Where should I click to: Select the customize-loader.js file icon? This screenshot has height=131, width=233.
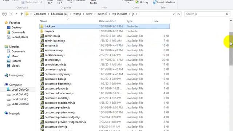[x=42, y=88]
